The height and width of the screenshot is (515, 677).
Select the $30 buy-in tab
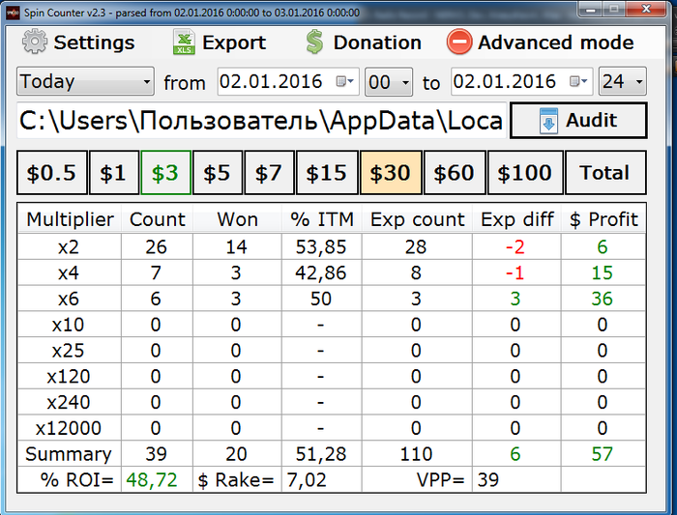coord(391,173)
